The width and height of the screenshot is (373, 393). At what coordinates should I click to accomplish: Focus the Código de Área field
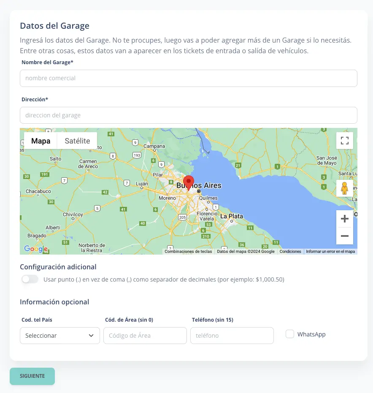tap(145, 335)
